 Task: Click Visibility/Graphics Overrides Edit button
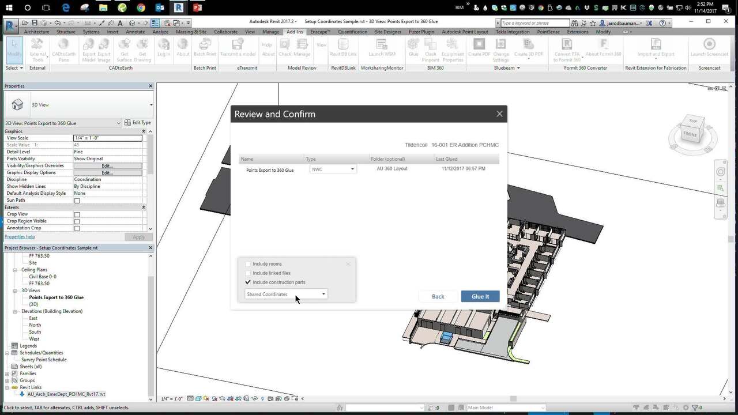tap(107, 165)
